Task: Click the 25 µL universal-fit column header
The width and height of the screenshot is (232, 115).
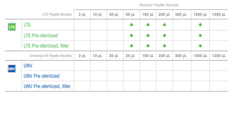Action: (x=130, y=56)
